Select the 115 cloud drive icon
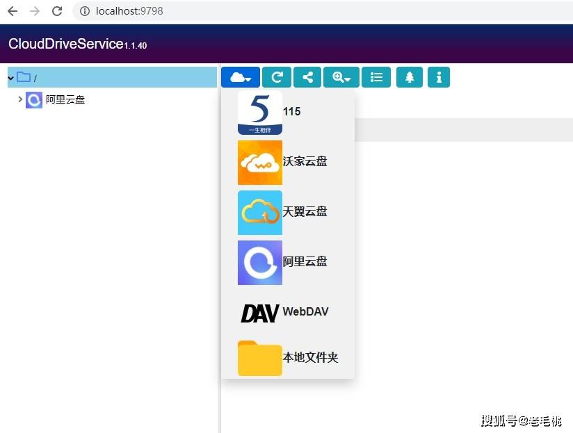This screenshot has width=573, height=433. (x=260, y=113)
